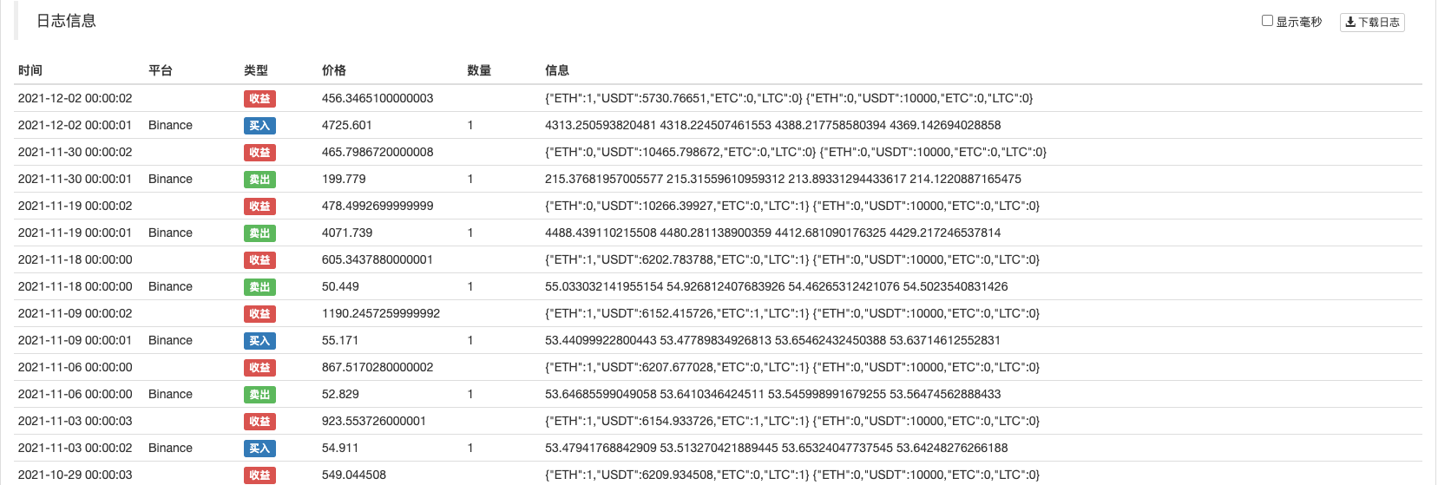Click the 卖出 badge at 2021-11-30 00:00:01
Image resolution: width=1438 pixels, height=485 pixels.
click(x=259, y=180)
